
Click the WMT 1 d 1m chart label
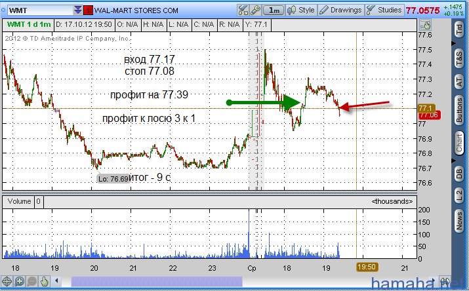pos(28,25)
